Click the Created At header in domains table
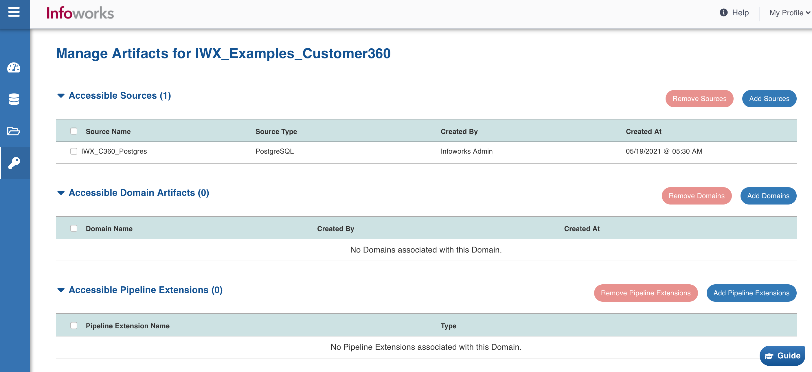The height and width of the screenshot is (372, 812). [582, 229]
